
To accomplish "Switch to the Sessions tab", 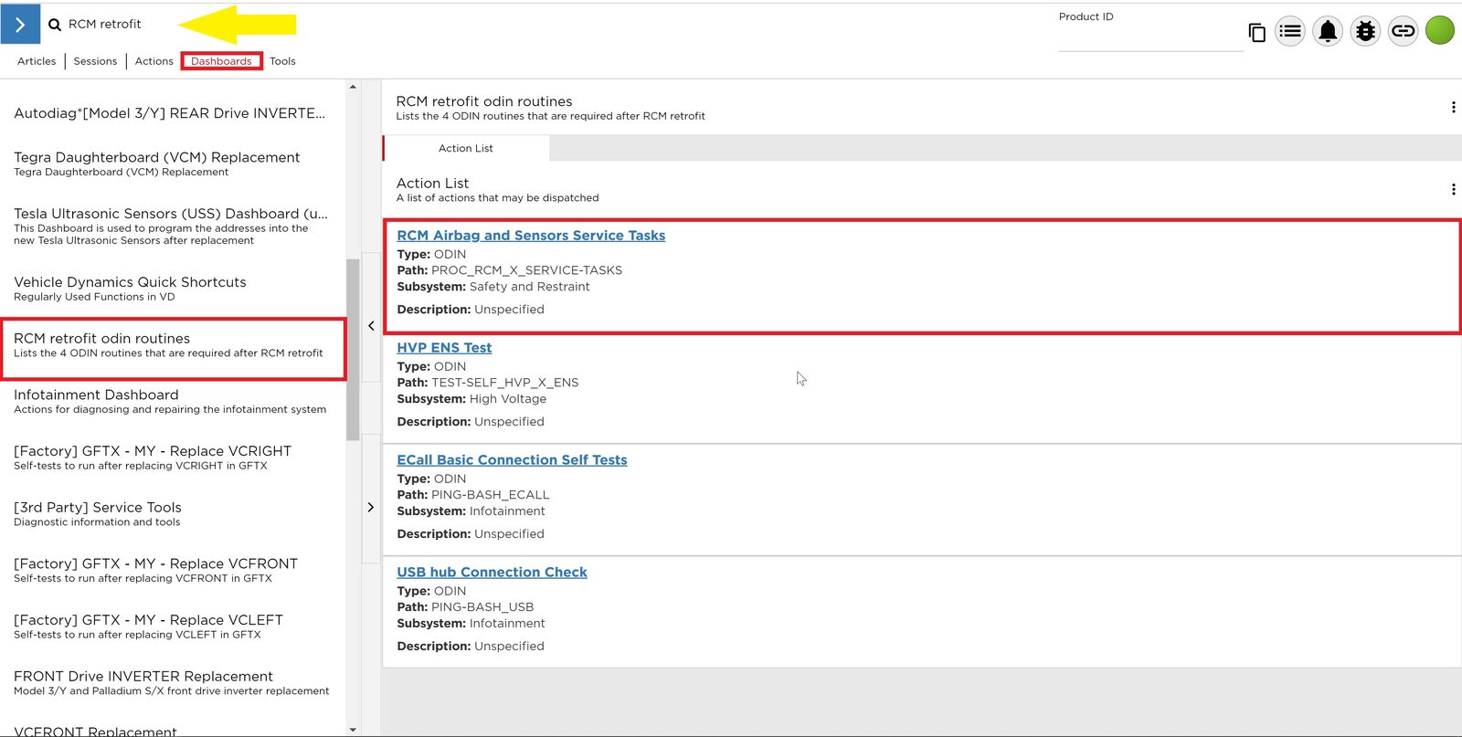I will (x=95, y=61).
